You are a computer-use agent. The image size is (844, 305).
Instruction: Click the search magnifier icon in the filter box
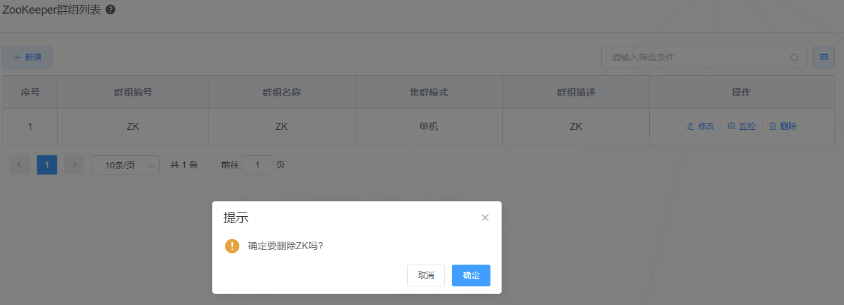(x=794, y=58)
